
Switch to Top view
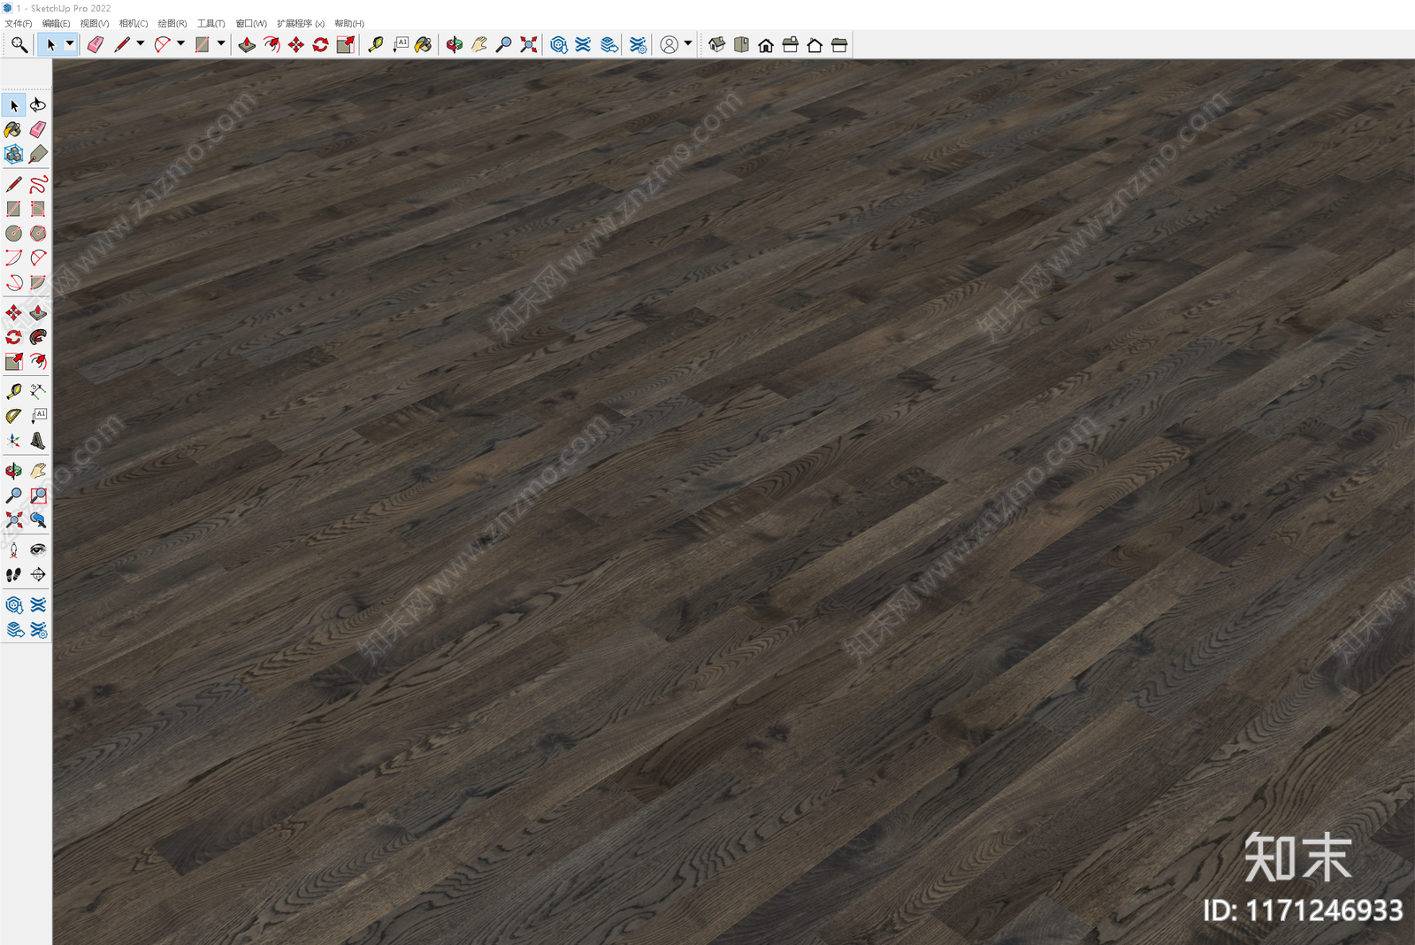click(x=741, y=44)
